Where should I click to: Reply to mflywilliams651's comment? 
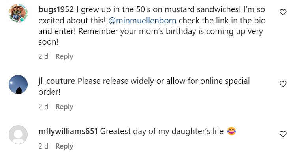tap(64, 146)
